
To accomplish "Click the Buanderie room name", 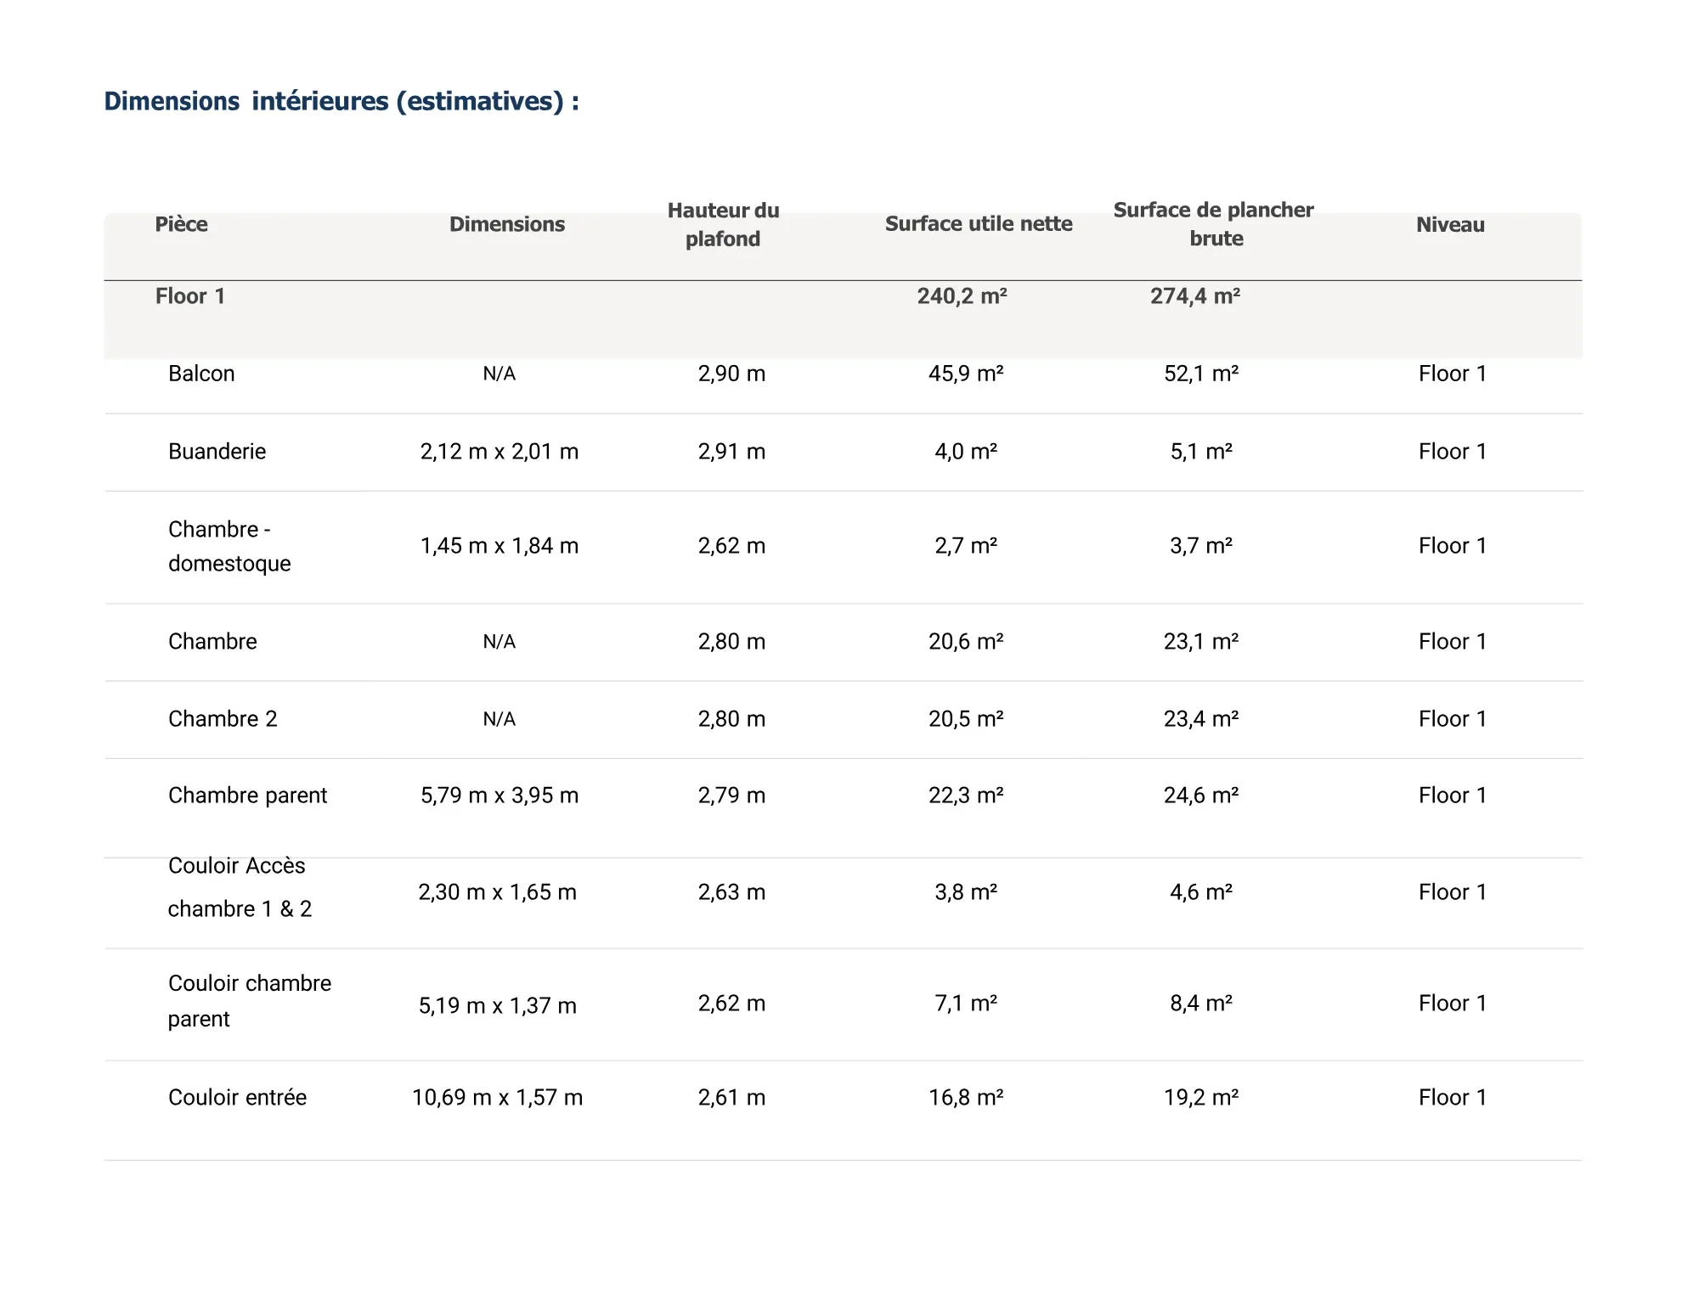I will point(217,452).
